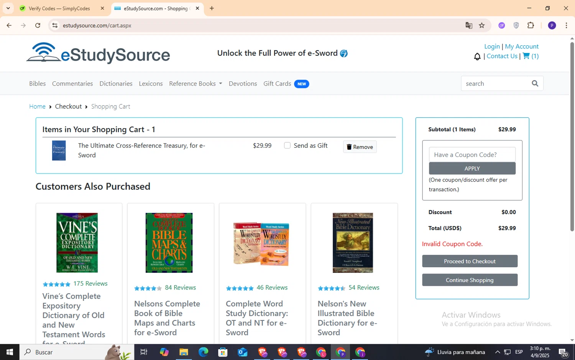The image size is (575, 360).
Task: Open Task View in the taskbar
Action: 144,352
